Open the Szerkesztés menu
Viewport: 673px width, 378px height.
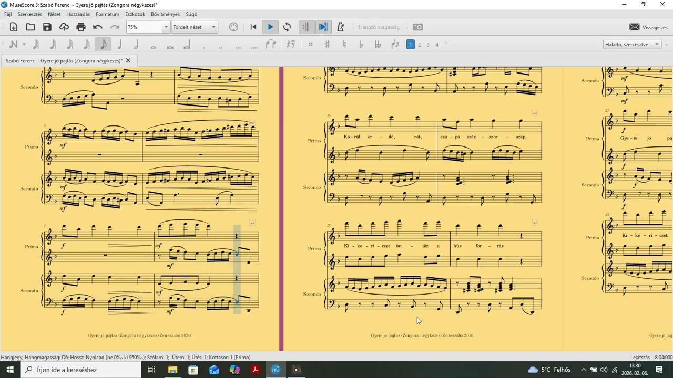coord(30,14)
